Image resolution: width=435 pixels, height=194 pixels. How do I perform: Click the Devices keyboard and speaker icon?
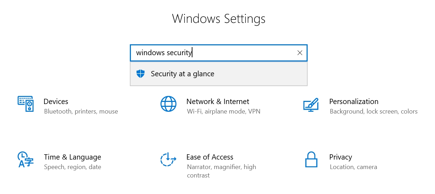pyautogui.click(x=25, y=104)
